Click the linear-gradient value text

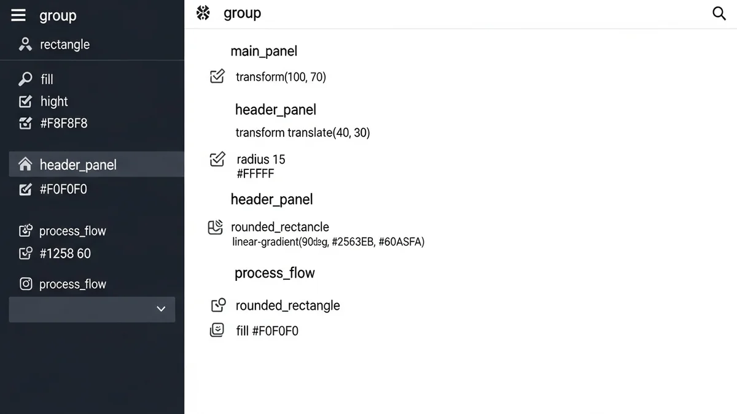(x=328, y=242)
